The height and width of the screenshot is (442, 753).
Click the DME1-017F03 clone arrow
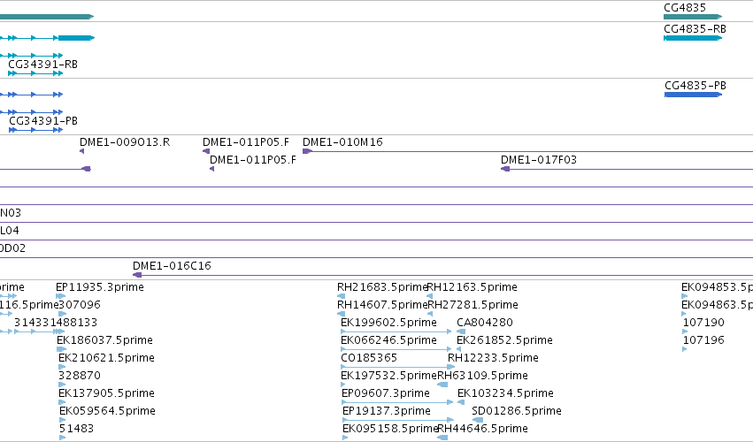click(x=505, y=169)
